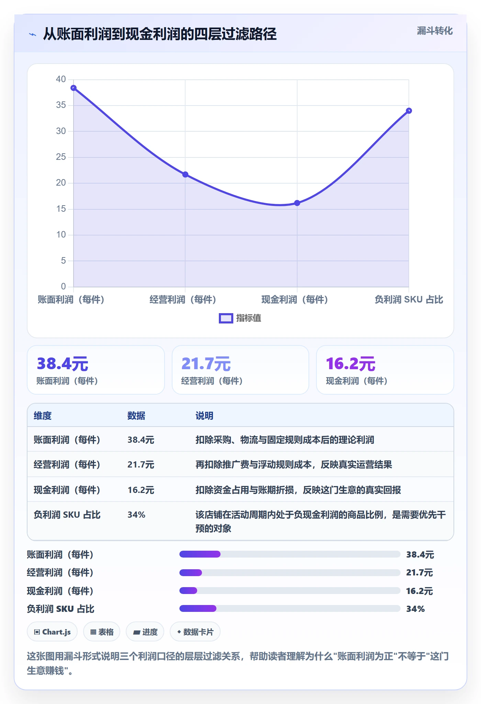481x704 pixels.
Task: Click the 进度 chip
Action: [x=145, y=632]
